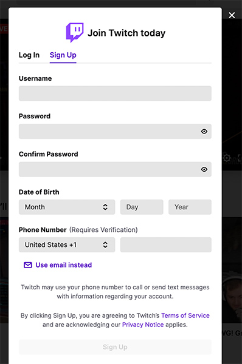
Task: Open the Terms of Service link
Action: coord(185,315)
